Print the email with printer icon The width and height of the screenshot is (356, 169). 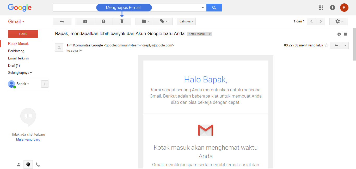[339, 34]
